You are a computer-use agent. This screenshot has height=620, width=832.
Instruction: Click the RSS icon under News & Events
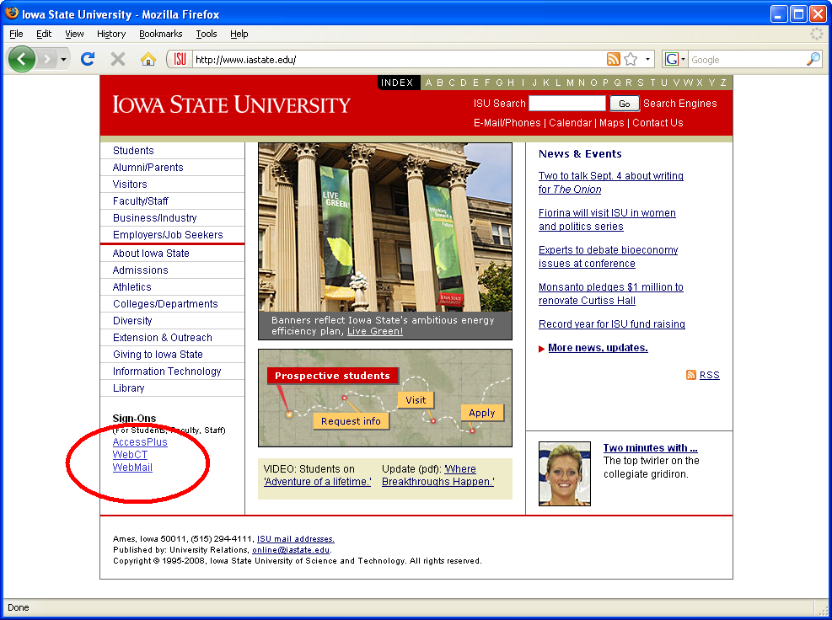click(691, 375)
